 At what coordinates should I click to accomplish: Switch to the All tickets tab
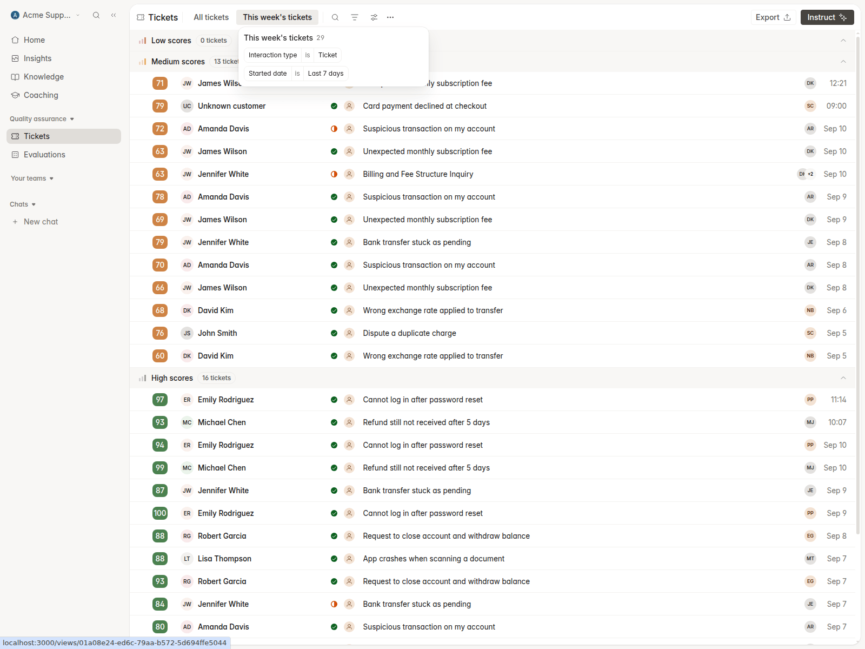tap(211, 17)
